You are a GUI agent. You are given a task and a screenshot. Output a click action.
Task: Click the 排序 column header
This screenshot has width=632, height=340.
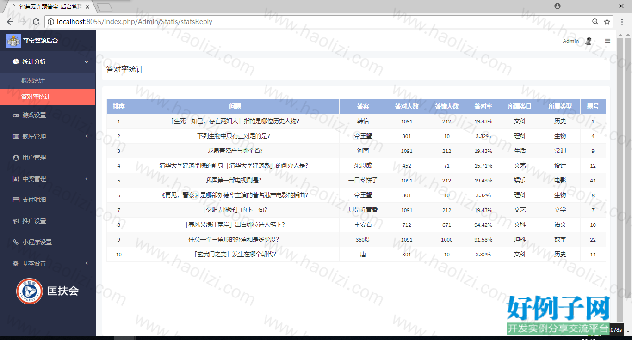tap(119, 107)
